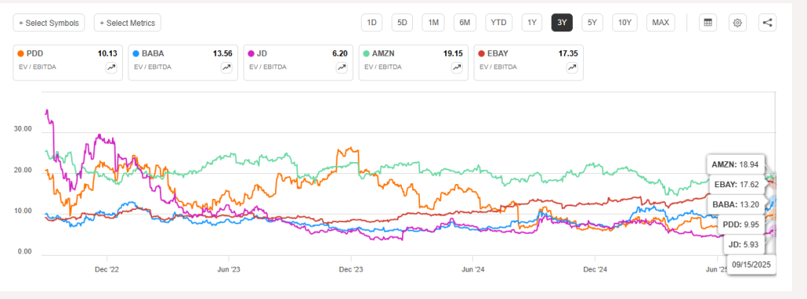The height and width of the screenshot is (299, 807).
Task: Open the data table view icon
Action: point(708,23)
